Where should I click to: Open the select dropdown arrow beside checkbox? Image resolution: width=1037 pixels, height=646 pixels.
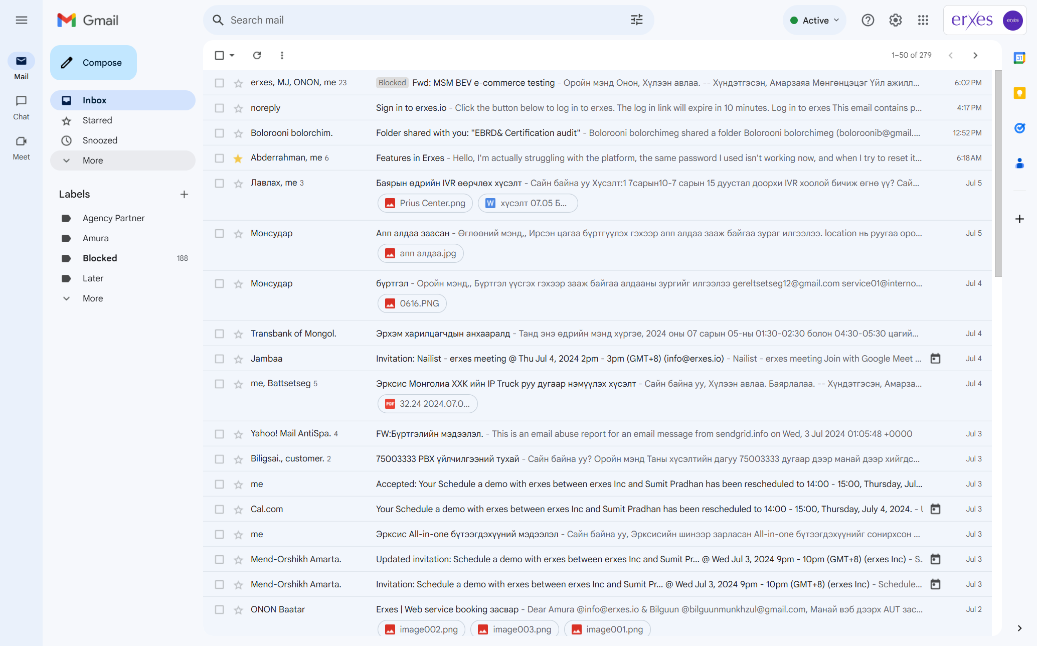pos(232,55)
